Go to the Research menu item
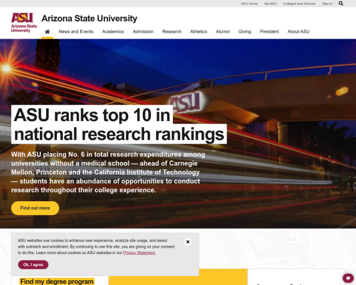Screen dimensions: 356x285 pyautogui.click(x=171, y=31)
